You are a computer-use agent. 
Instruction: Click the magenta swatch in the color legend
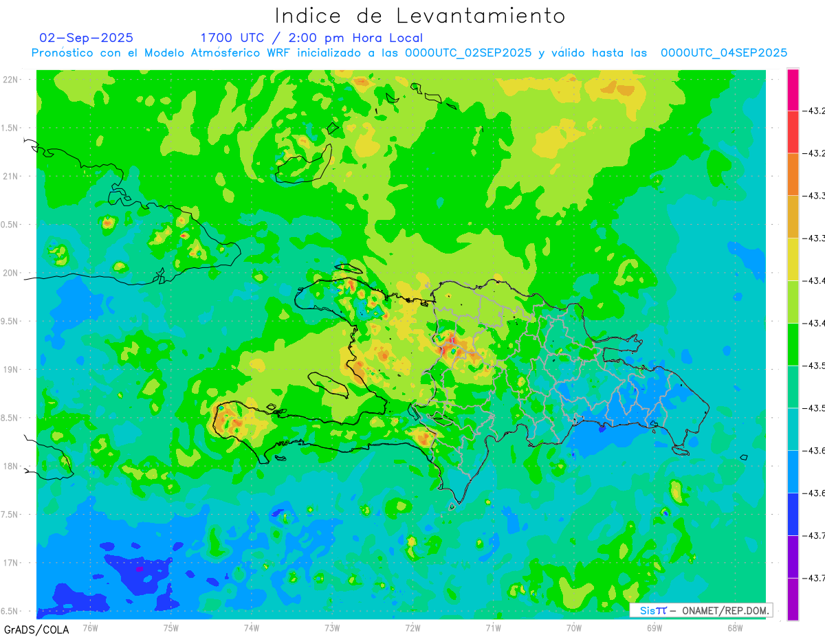click(x=793, y=90)
